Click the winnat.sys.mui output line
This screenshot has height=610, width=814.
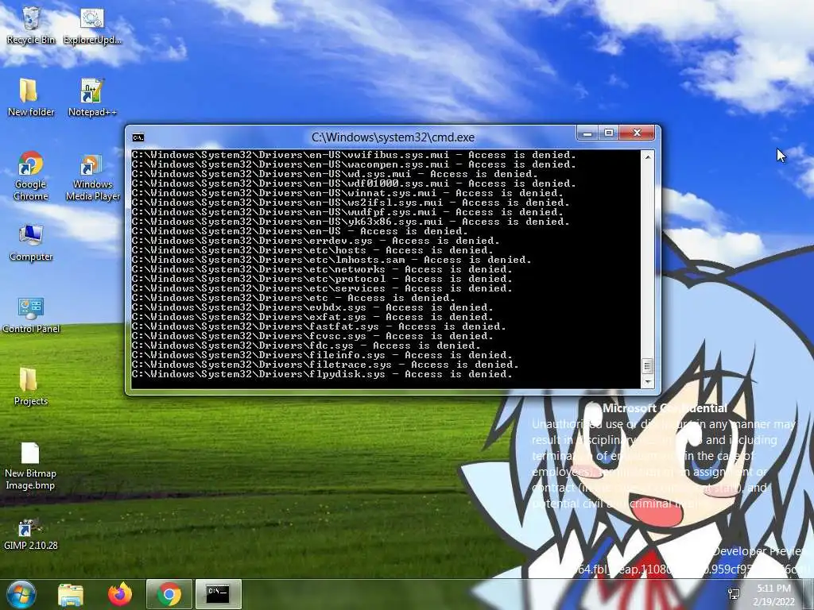pos(347,193)
